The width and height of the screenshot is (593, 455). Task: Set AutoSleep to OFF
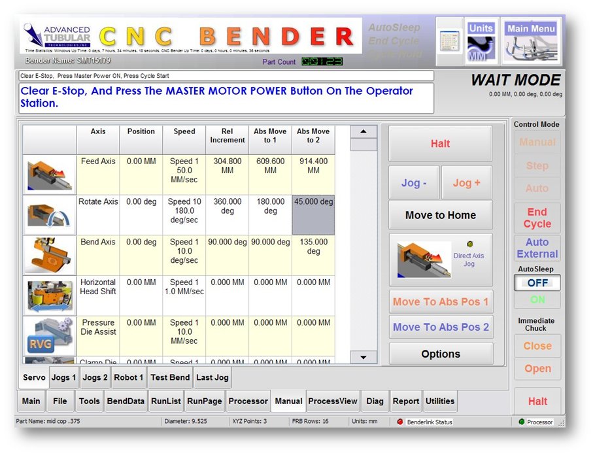(537, 283)
